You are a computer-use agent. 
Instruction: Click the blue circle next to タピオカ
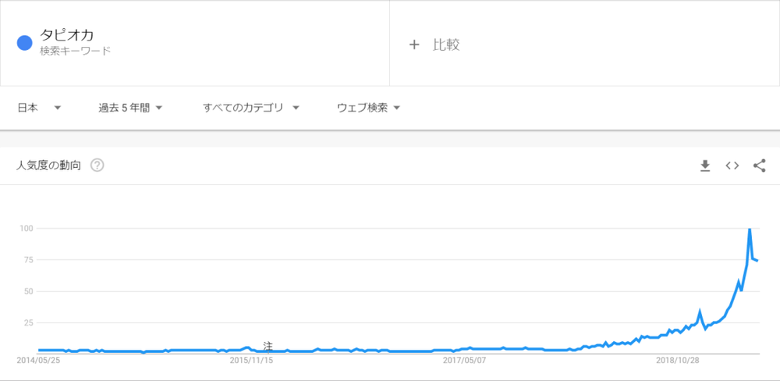(25, 43)
